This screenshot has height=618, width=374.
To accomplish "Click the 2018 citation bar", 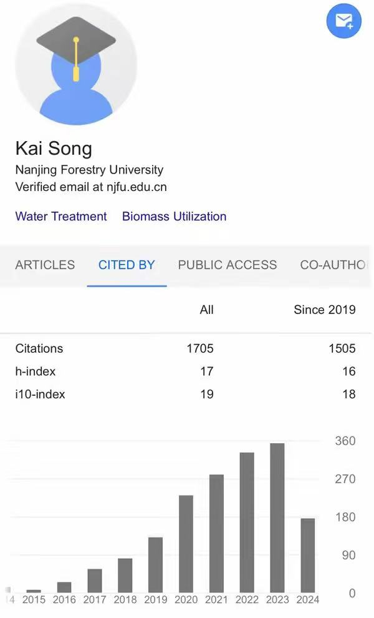I will pyautogui.click(x=125, y=576).
